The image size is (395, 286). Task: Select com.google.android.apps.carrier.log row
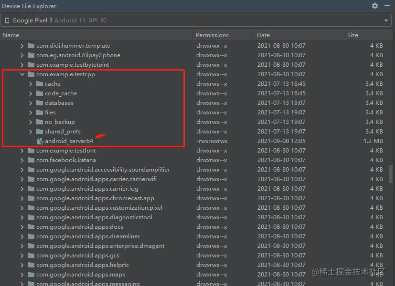click(196, 189)
